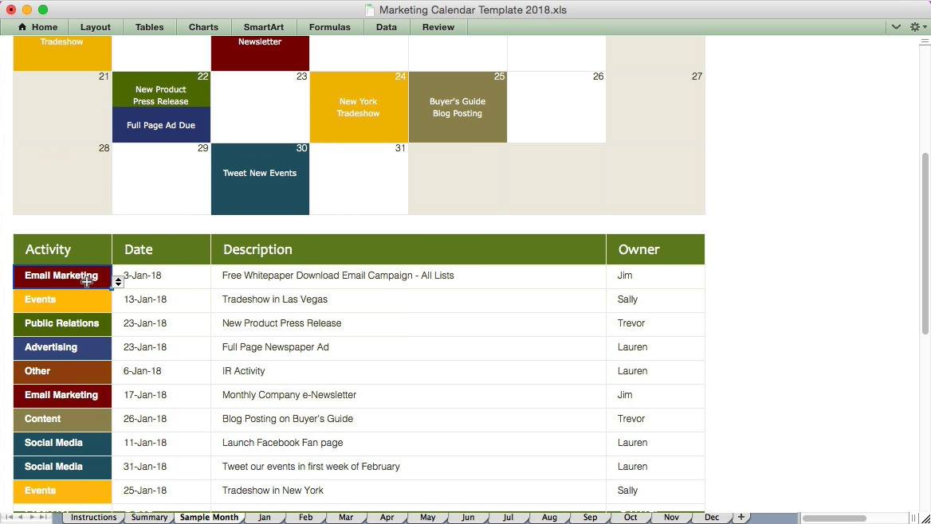Click the vertical scrollbar thumb
Image resolution: width=931 pixels, height=524 pixels.
coord(925,244)
